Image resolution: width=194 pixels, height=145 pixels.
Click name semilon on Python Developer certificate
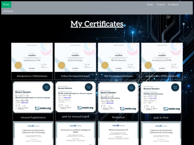[75, 55]
